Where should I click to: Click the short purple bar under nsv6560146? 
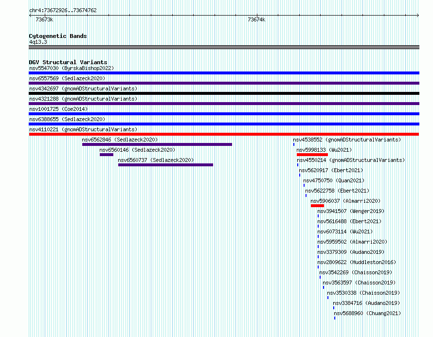click(107, 155)
